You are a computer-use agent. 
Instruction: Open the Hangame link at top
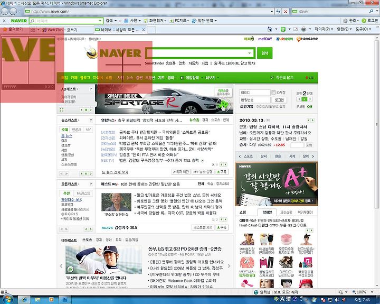[x=307, y=39]
